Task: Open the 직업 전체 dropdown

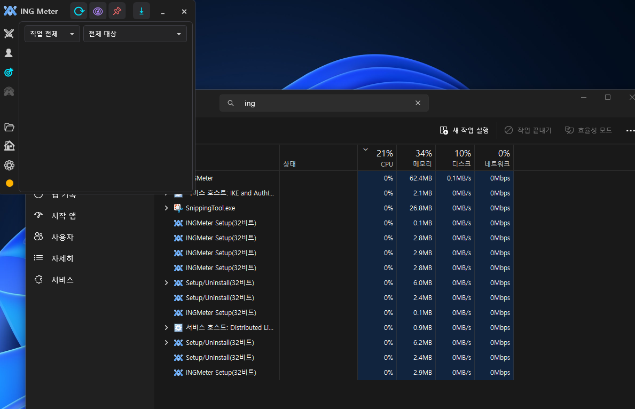Action: 52,34
